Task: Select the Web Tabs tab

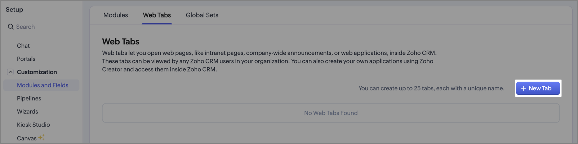Action: 157,15
